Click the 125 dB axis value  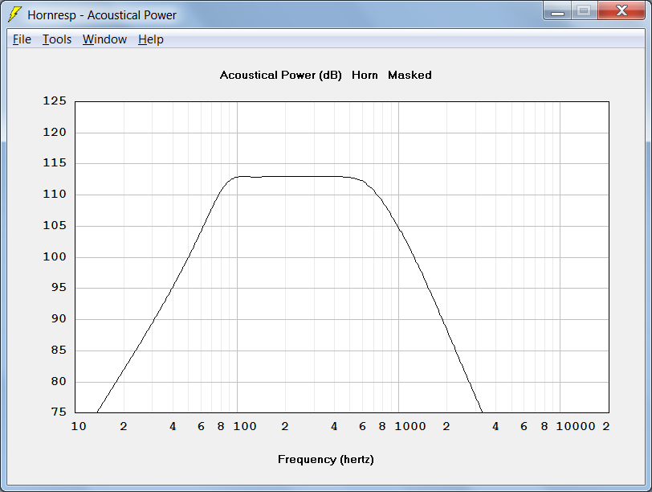(55, 100)
